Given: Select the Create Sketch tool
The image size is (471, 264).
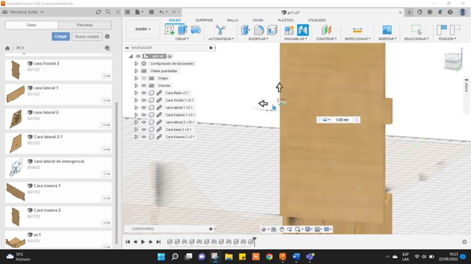Looking at the screenshot, I should pyautogui.click(x=170, y=30).
